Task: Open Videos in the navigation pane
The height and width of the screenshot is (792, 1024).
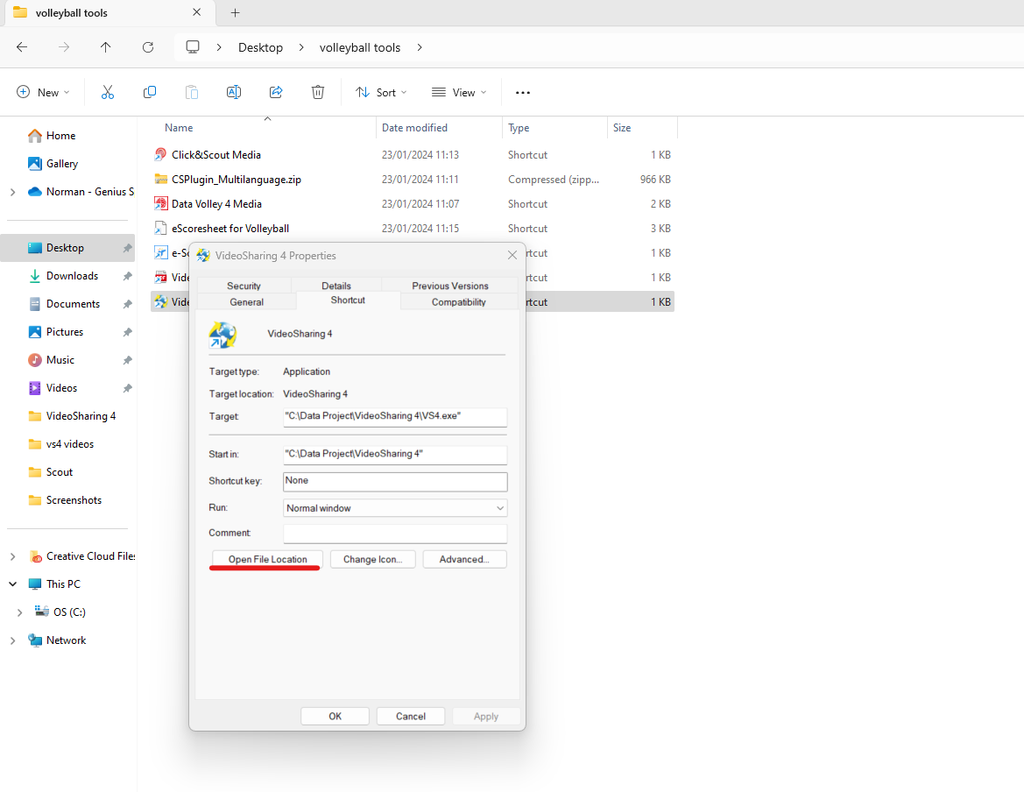Action: coord(61,388)
